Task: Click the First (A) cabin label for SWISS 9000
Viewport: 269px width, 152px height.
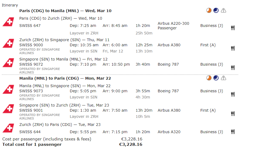Action: (208, 45)
